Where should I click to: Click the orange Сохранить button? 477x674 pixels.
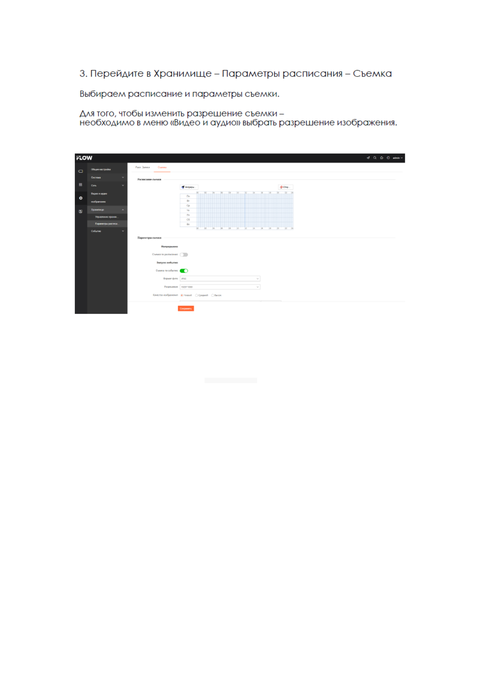tap(186, 309)
